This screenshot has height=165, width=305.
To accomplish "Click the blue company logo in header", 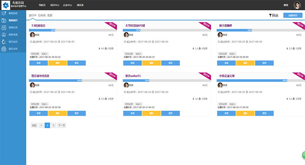I will pos(6,5).
